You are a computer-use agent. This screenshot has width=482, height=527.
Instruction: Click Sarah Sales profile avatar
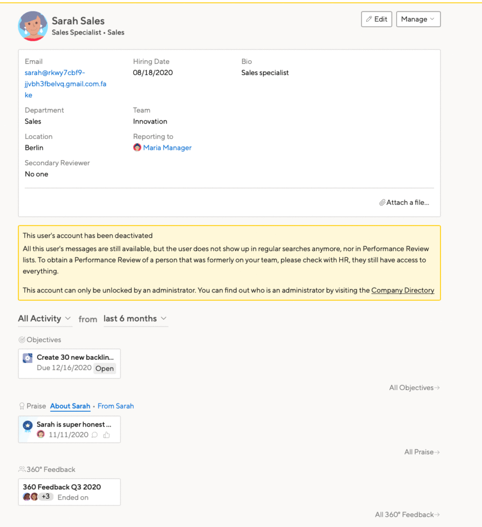[32, 26]
